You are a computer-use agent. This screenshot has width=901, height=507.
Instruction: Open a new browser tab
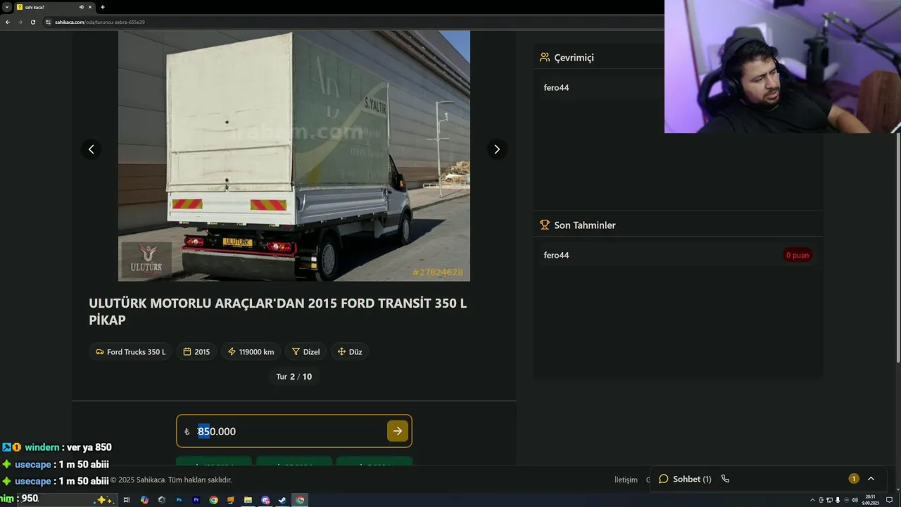(x=103, y=7)
